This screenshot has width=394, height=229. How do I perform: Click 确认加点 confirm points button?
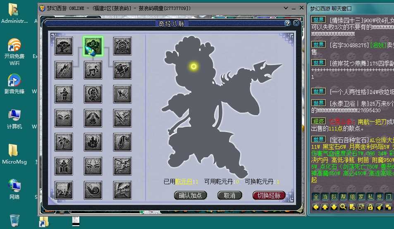(190, 195)
